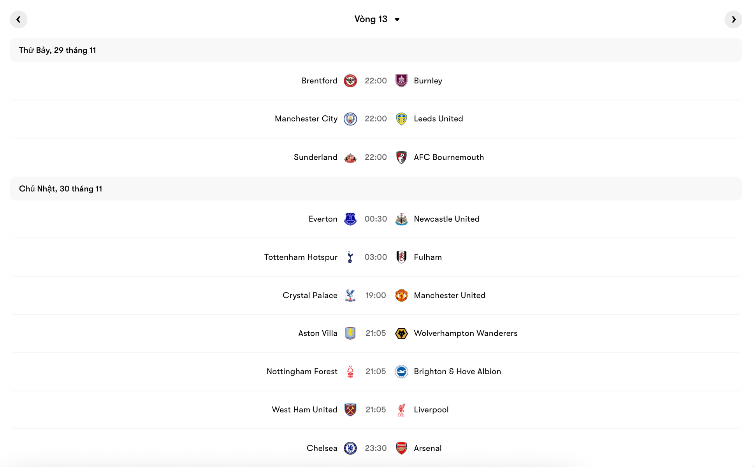
Task: Select the Thứ Bảy, 29 tháng 11 header
Action: coord(57,50)
